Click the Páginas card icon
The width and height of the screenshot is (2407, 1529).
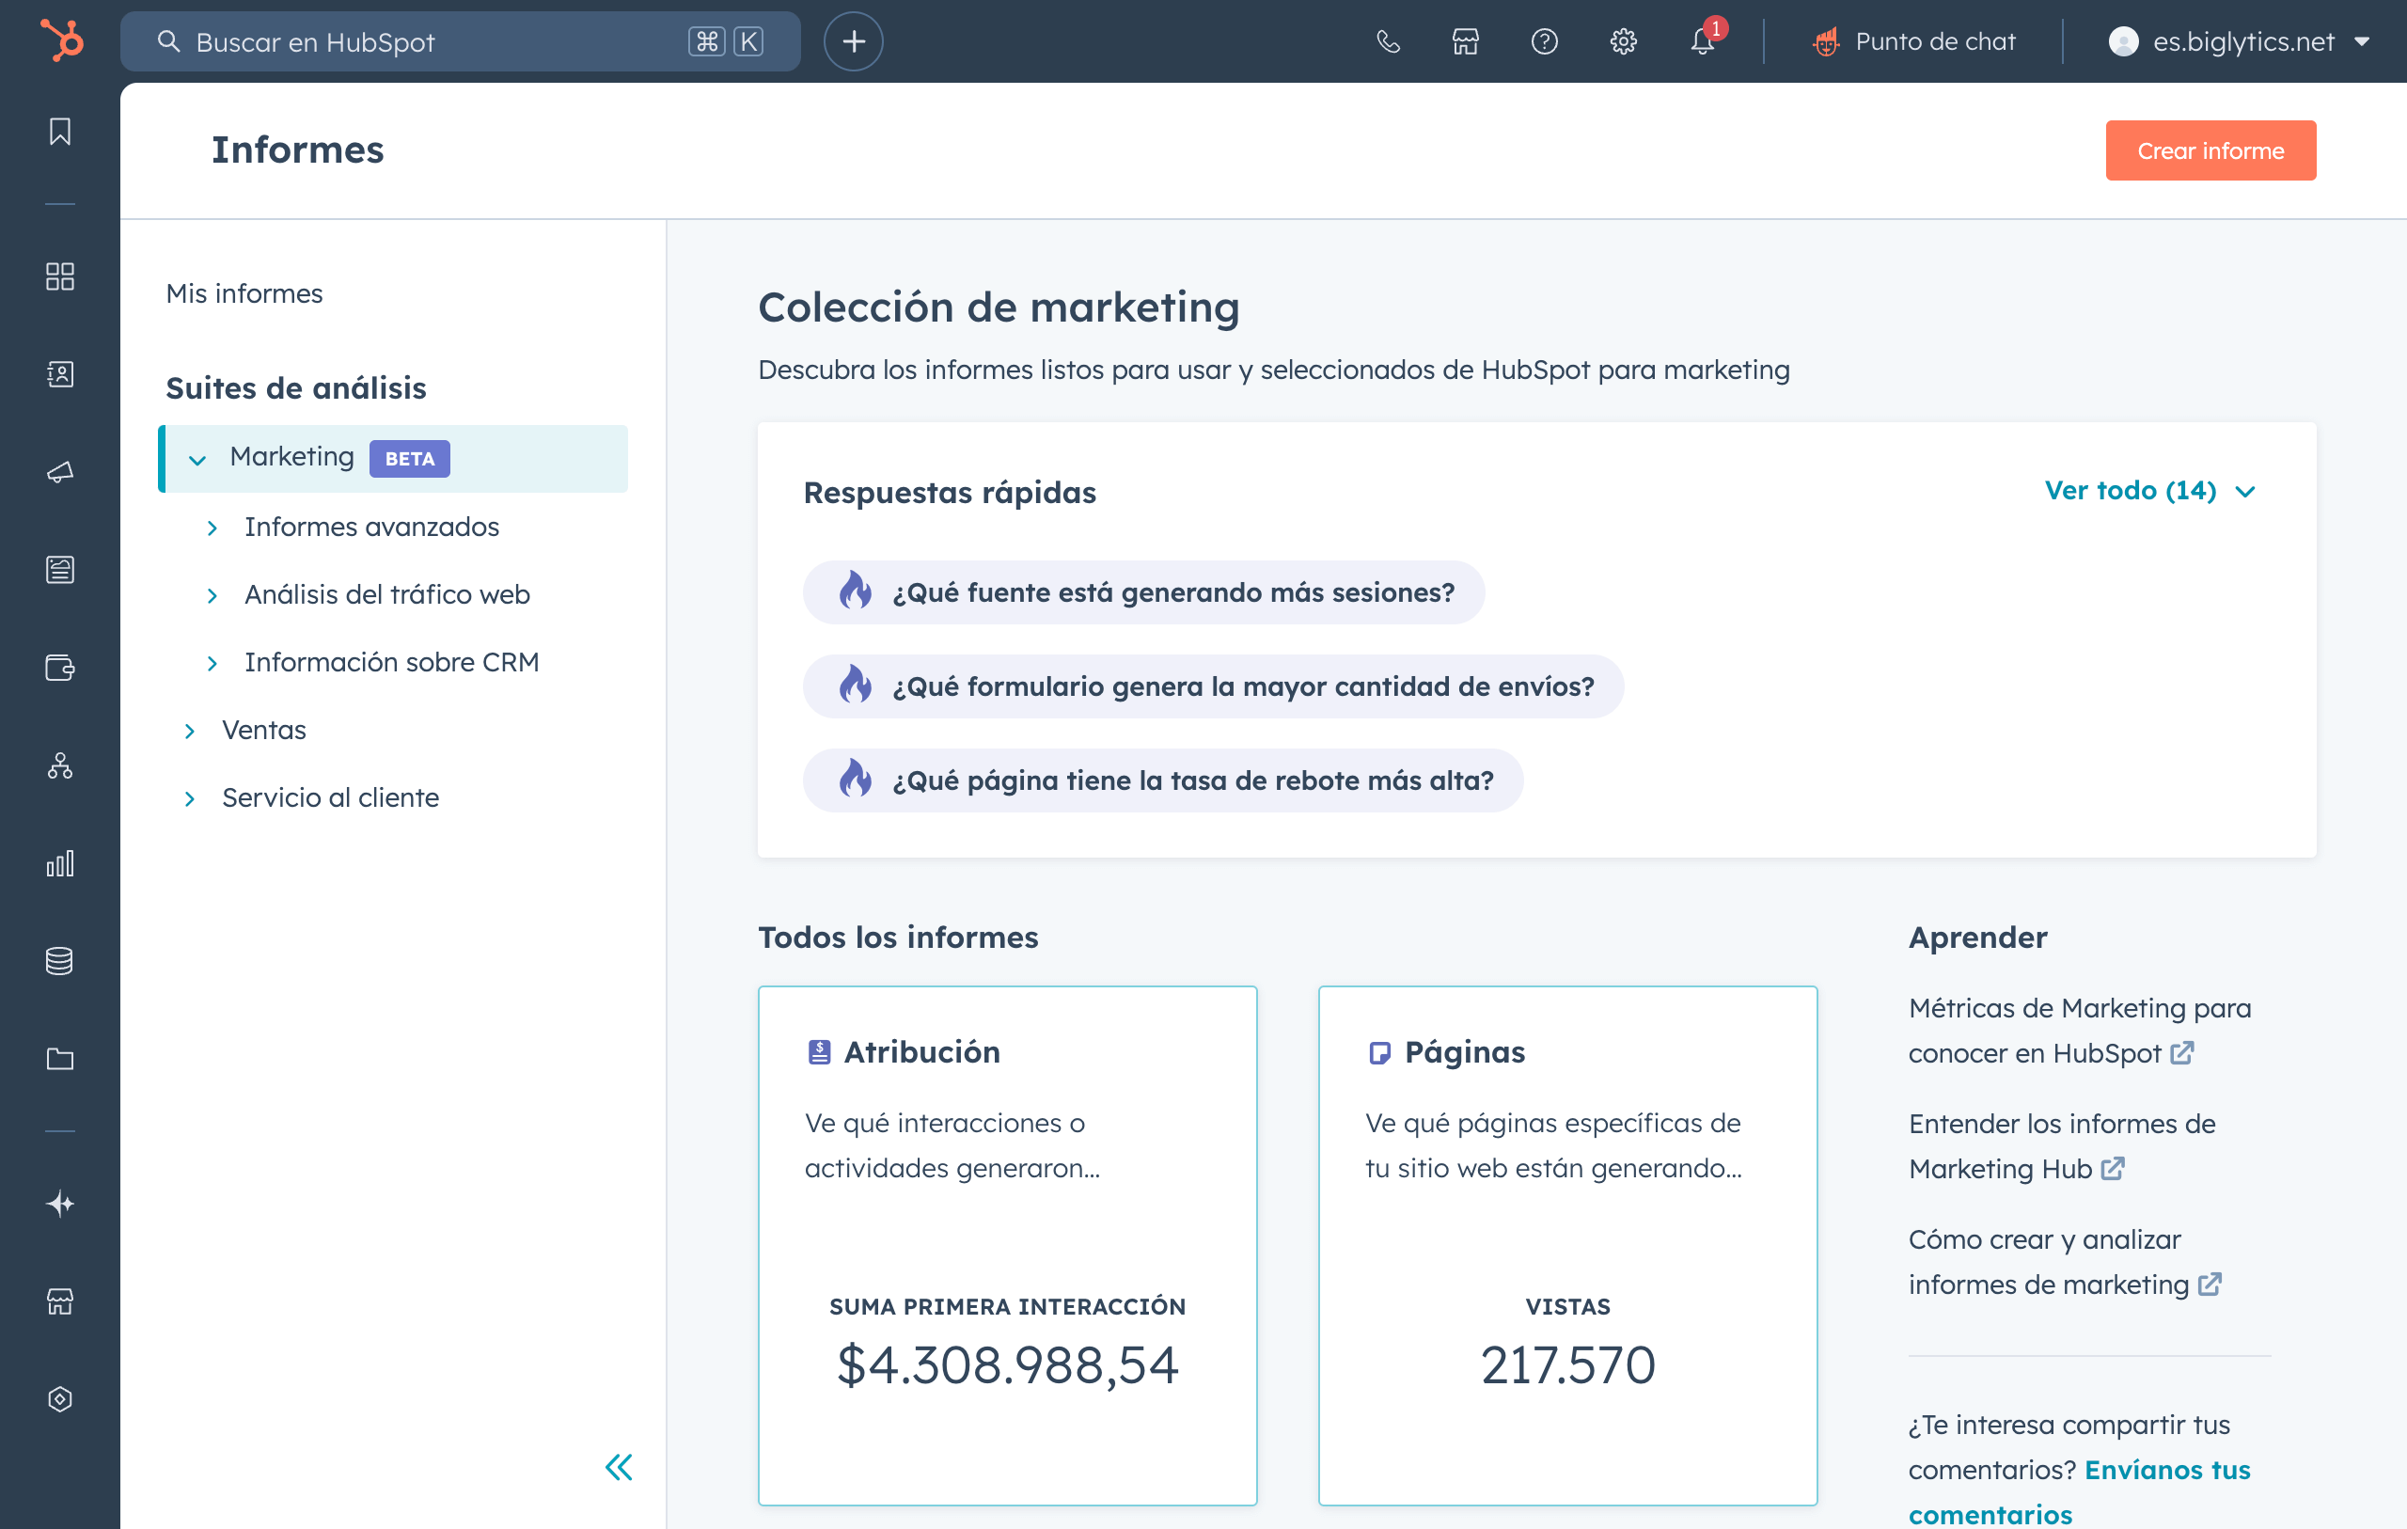(1379, 1052)
